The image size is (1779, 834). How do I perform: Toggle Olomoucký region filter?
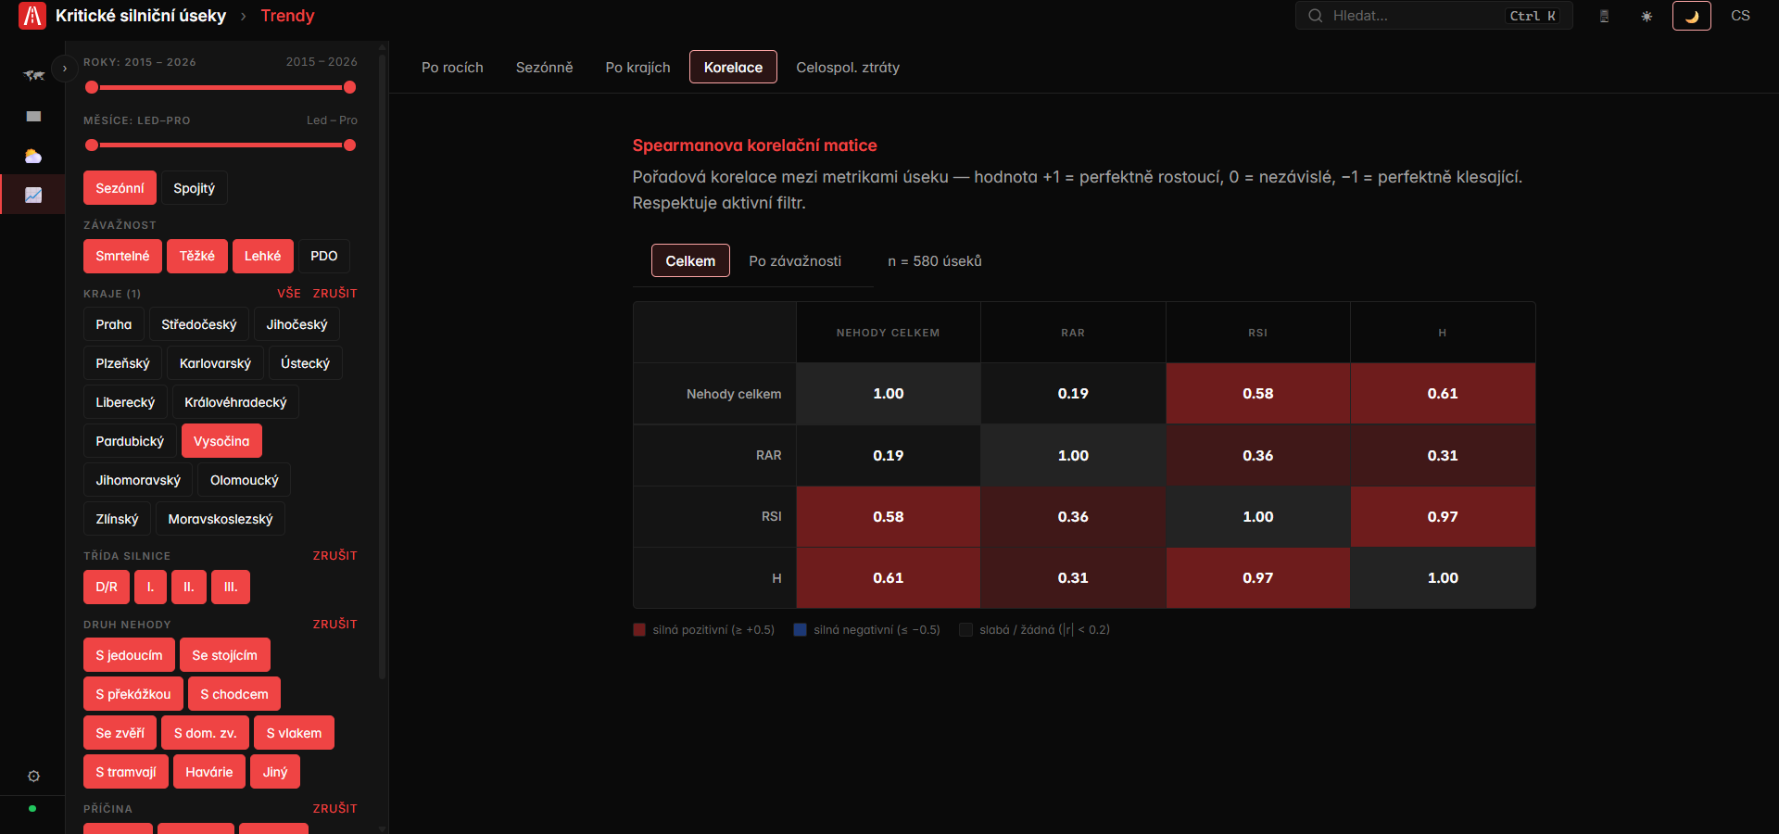(x=244, y=480)
